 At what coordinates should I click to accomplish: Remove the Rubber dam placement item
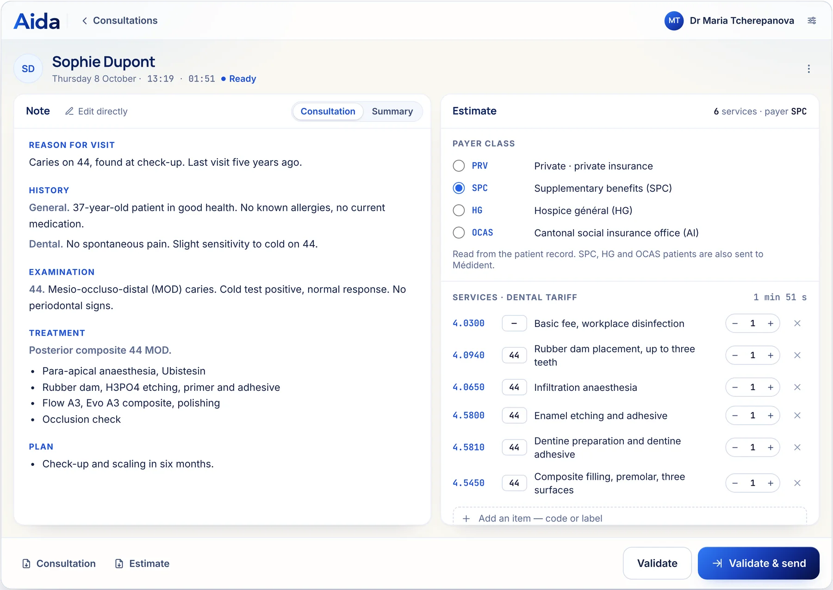click(x=797, y=355)
